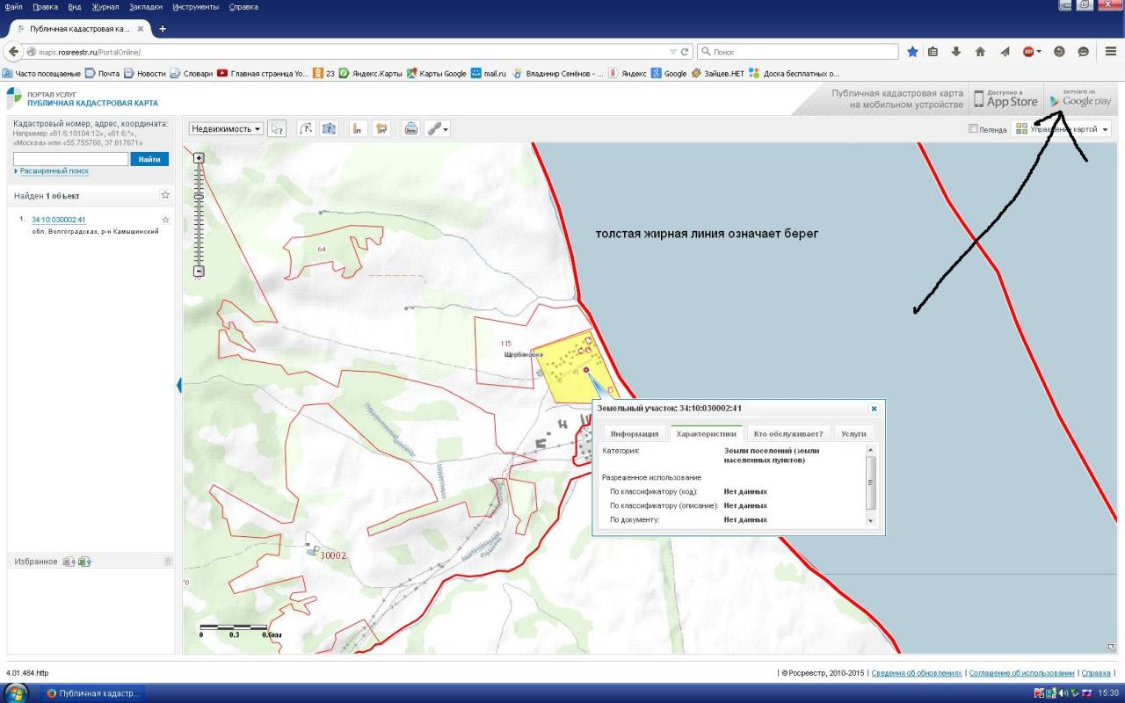Viewport: 1125px width, 703px height.
Task: Open the Услуги tab
Action: pos(853,433)
